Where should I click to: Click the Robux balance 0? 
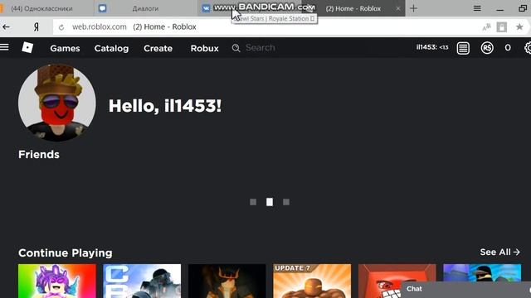[508, 48]
